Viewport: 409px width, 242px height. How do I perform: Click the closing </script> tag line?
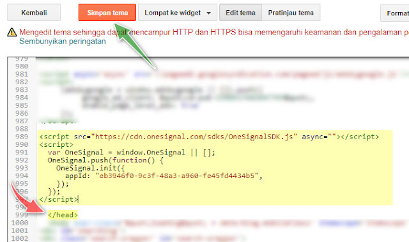point(59,199)
